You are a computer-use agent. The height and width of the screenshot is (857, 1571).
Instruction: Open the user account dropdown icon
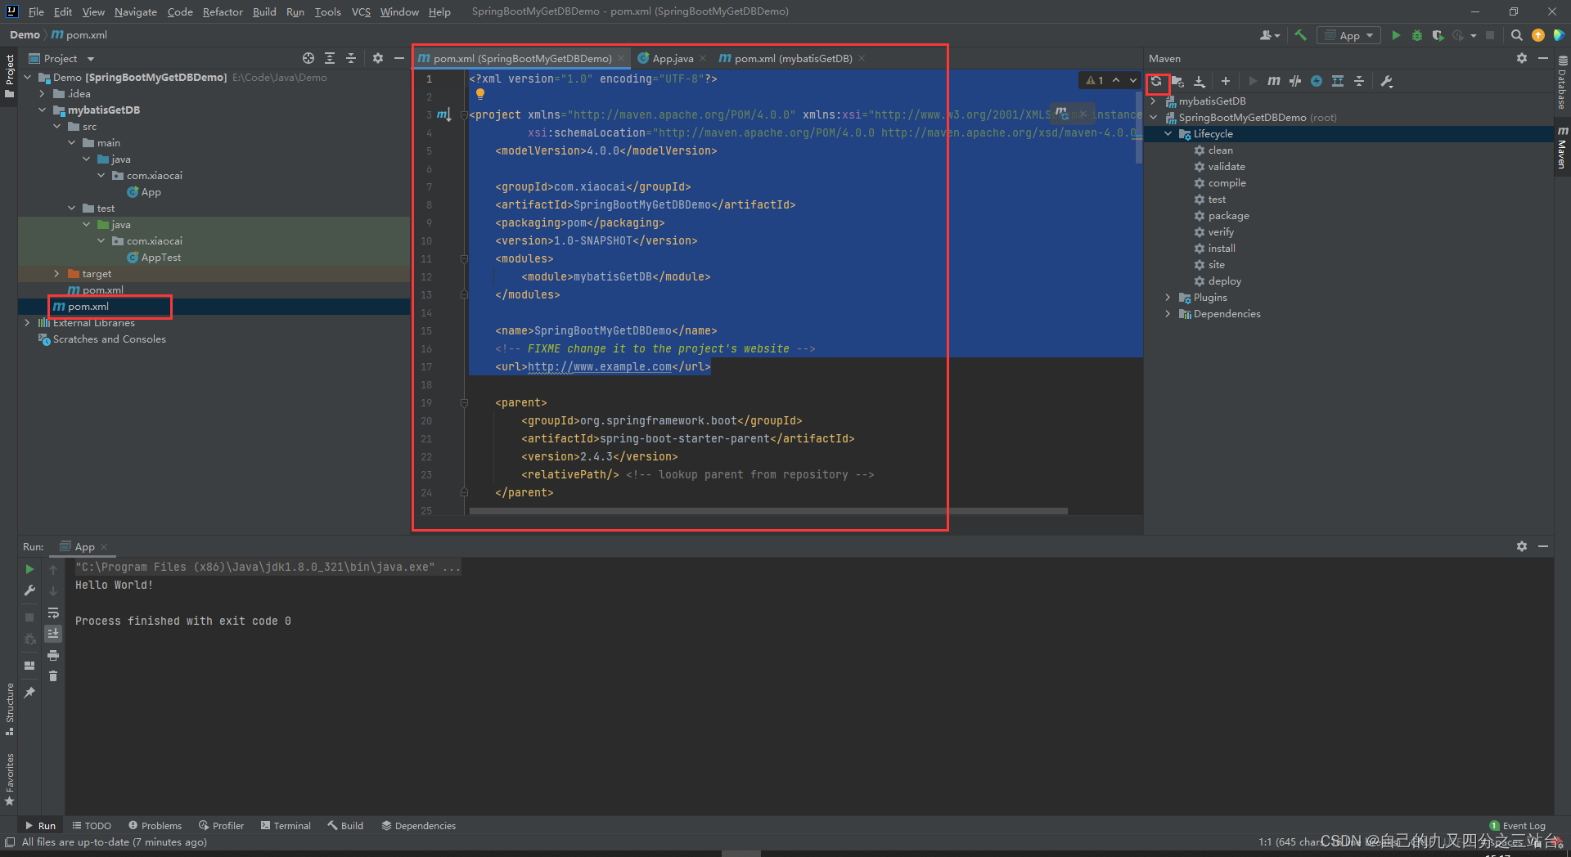point(1269,35)
